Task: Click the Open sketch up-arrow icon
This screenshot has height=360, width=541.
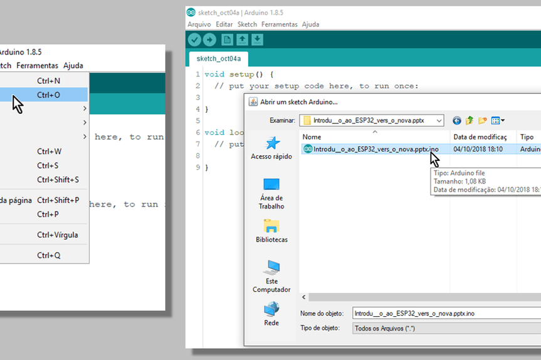Action: [242, 40]
